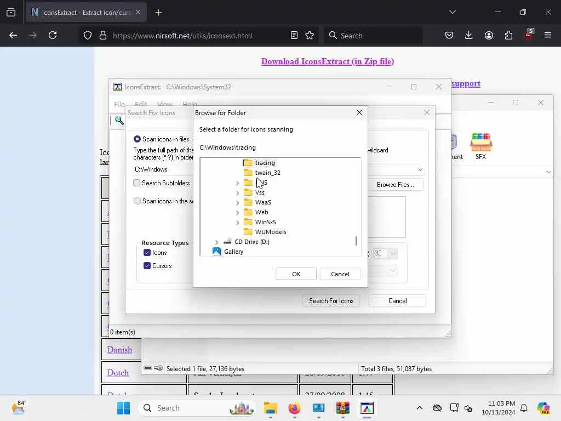
Task: Open Firefox View icon
Action: (11, 13)
